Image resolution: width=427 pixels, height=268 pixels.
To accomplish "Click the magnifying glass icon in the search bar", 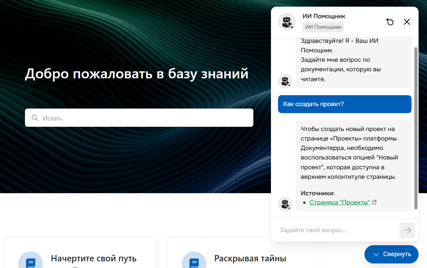I will click(x=35, y=118).
